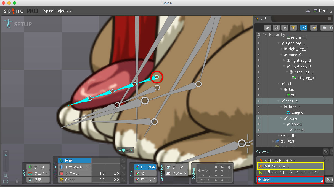Click the first スケール value field

[x=99, y=173]
